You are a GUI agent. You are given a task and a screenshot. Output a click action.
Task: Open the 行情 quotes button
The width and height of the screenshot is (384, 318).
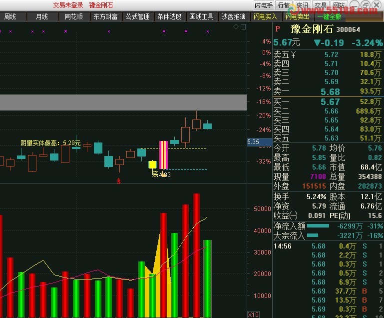click(x=284, y=5)
